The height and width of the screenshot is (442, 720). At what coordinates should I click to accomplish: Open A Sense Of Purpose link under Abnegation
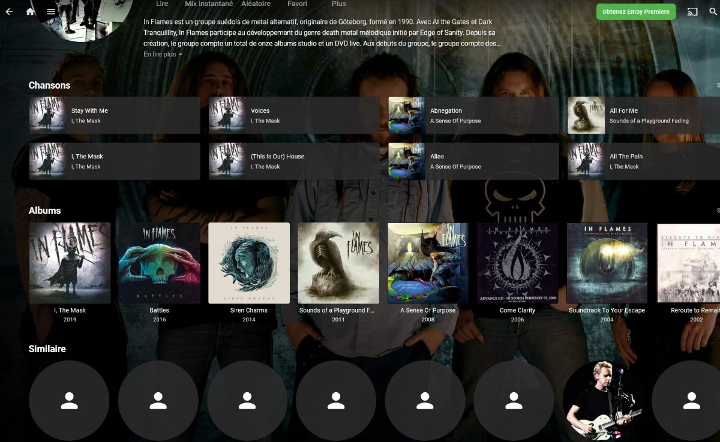click(455, 121)
